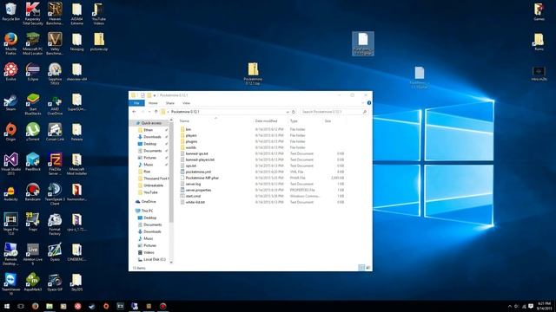Select the Format Factory desktop shortcut
The height and width of the screenshot is (312, 556).
[x=55, y=224]
